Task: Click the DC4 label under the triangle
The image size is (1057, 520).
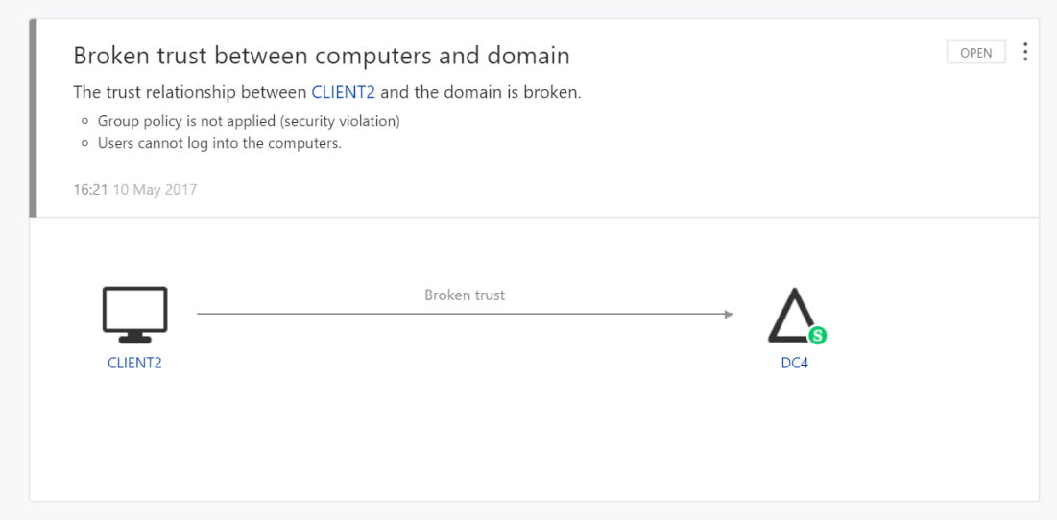Action: [x=795, y=363]
